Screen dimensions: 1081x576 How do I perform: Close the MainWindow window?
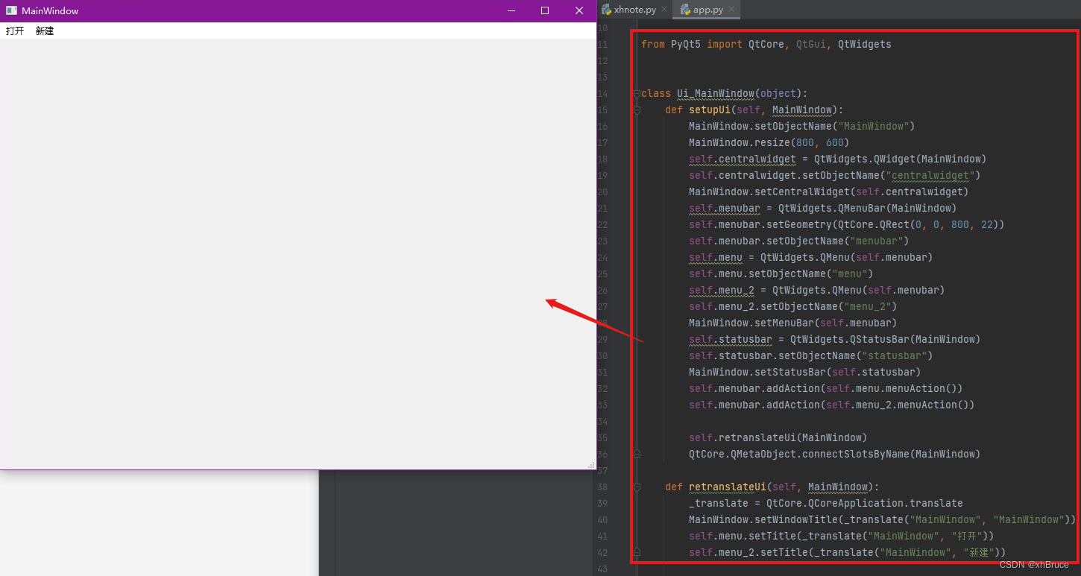579,10
